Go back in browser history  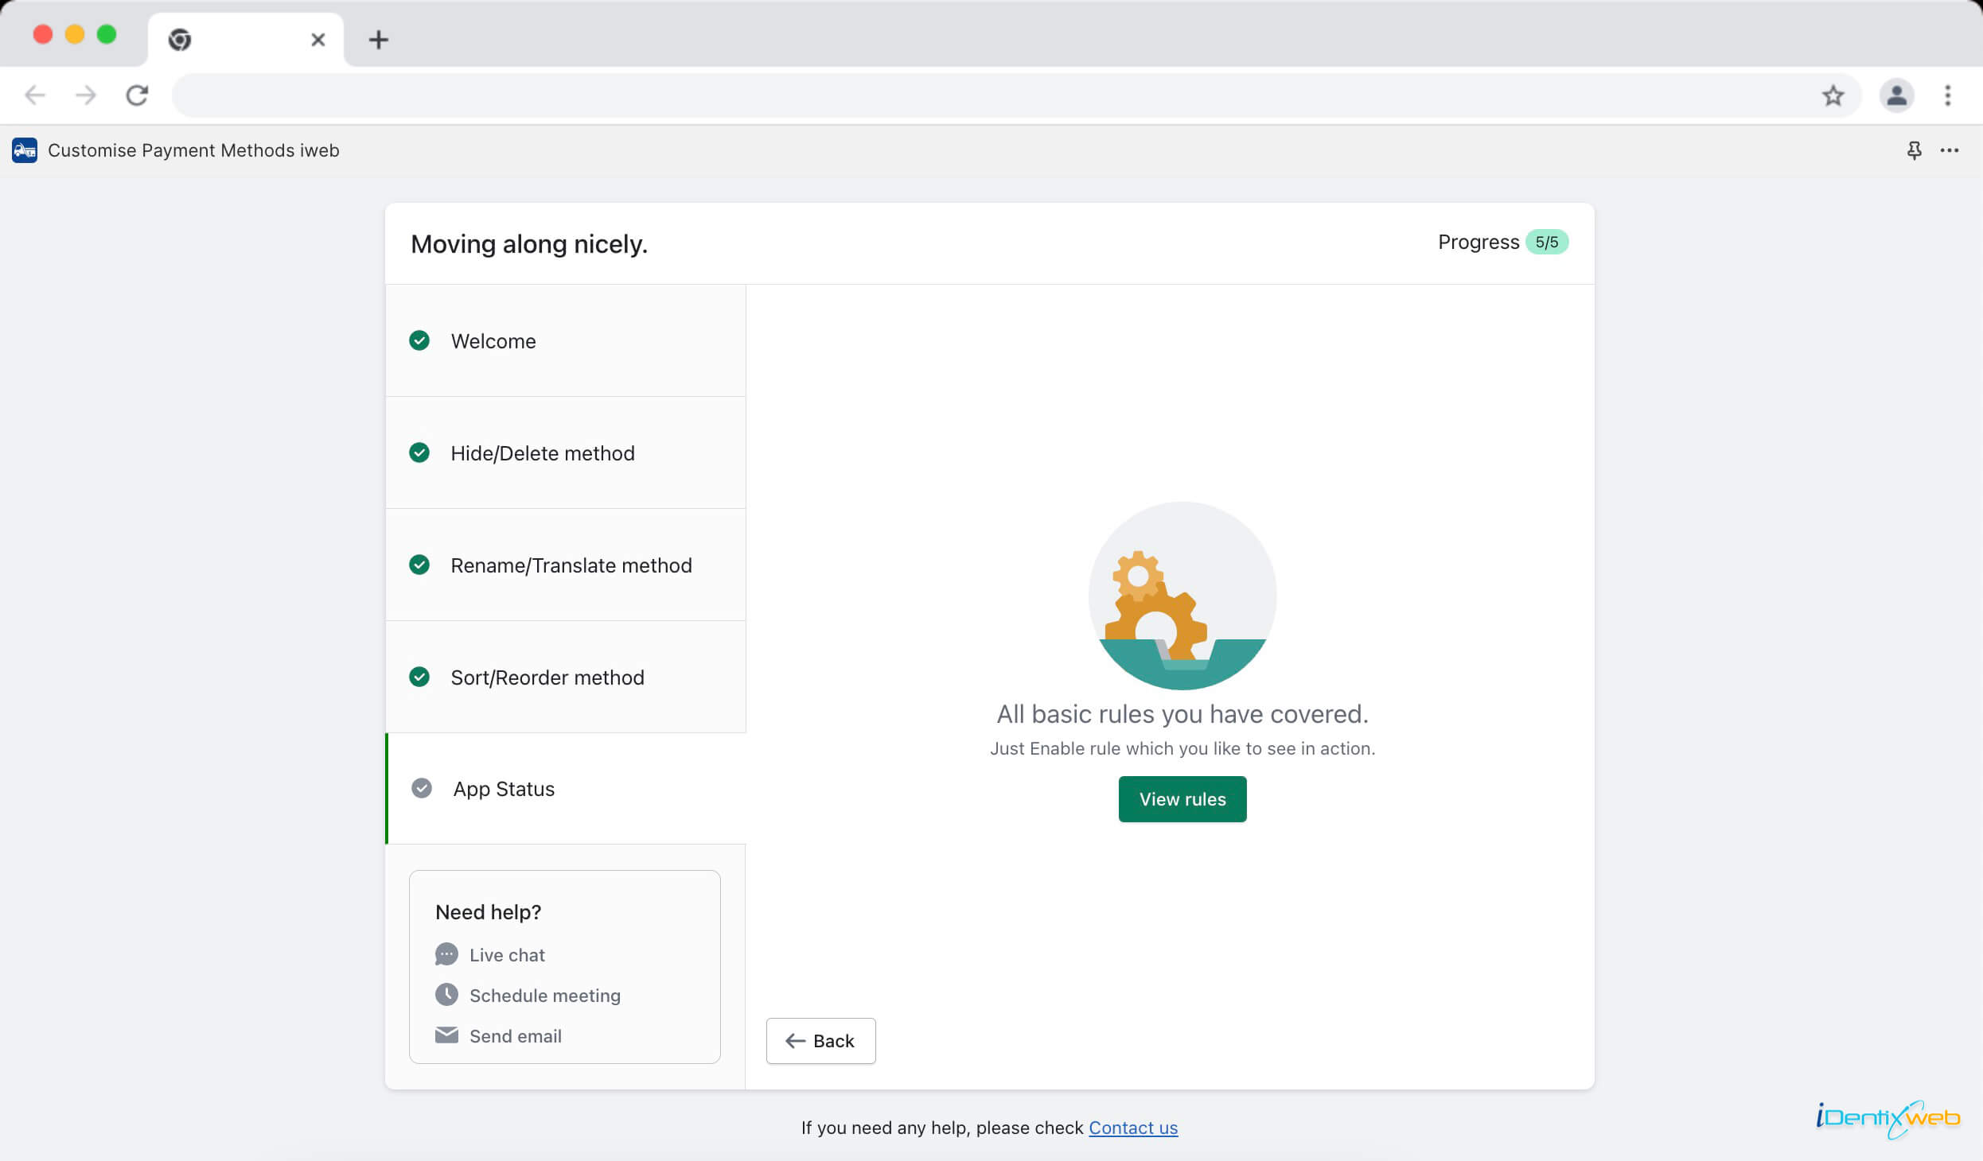point(35,95)
